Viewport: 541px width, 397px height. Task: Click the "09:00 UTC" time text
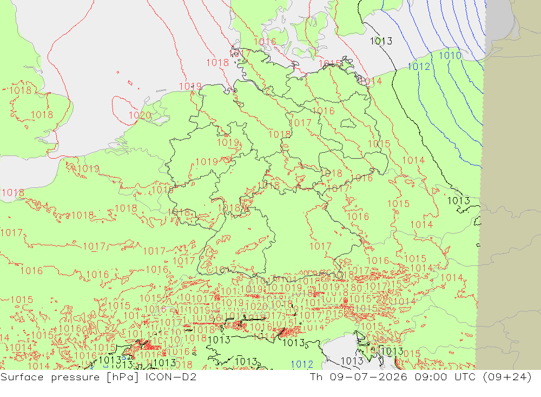[x=445, y=376]
